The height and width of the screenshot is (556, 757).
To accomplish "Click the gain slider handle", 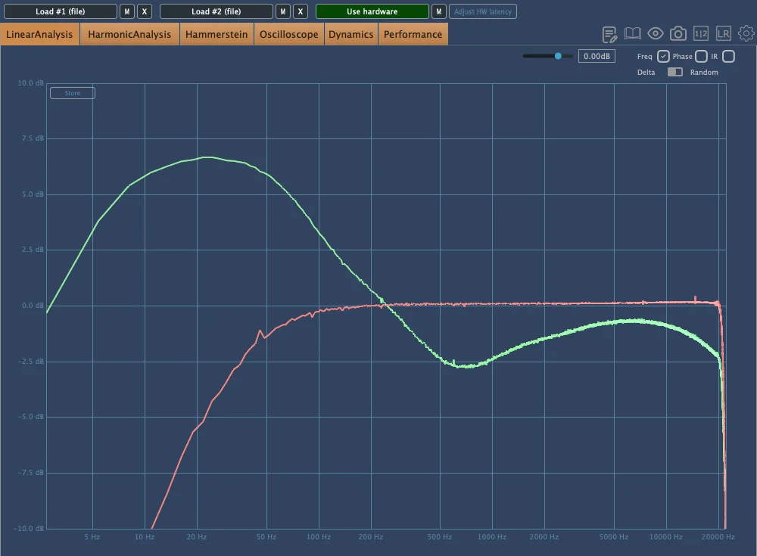I will 559,56.
